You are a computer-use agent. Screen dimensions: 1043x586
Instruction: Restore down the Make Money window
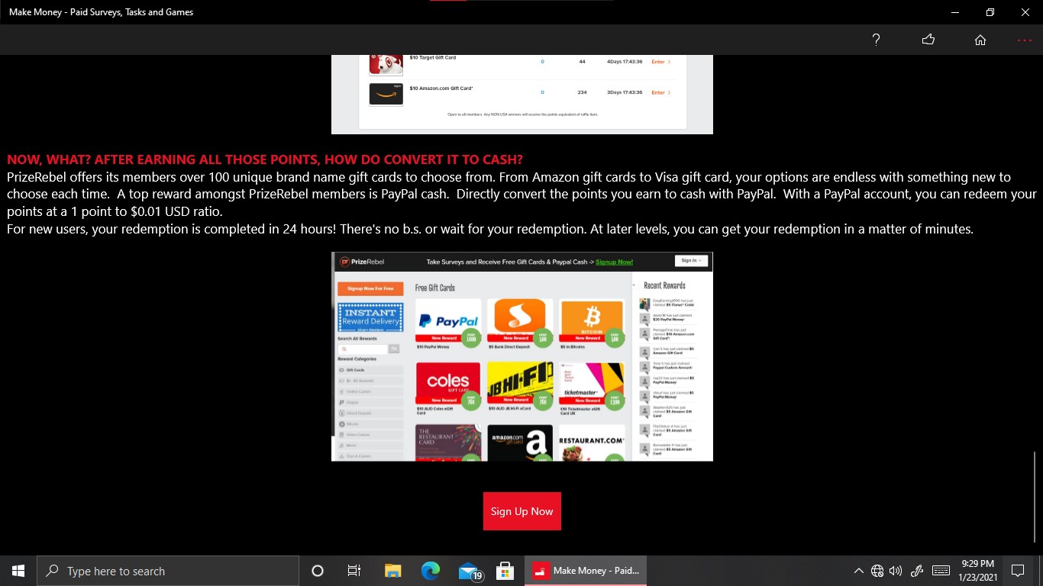point(990,12)
